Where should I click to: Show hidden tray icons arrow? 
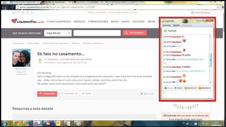(191, 124)
